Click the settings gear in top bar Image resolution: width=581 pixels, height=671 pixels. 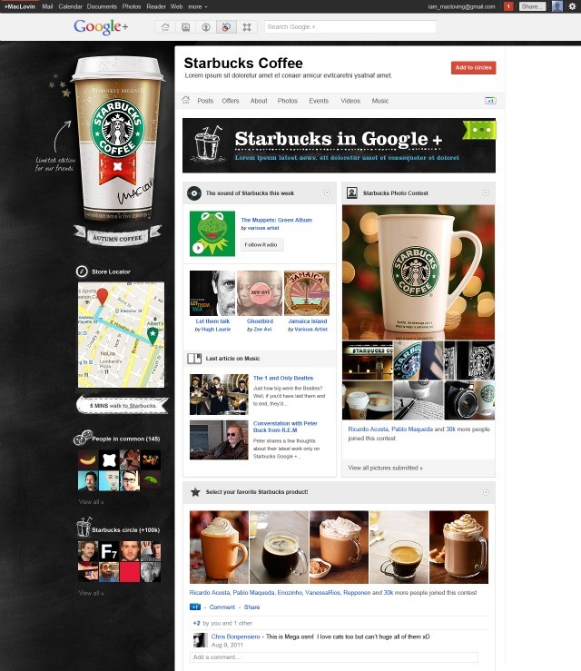pyautogui.click(x=571, y=6)
